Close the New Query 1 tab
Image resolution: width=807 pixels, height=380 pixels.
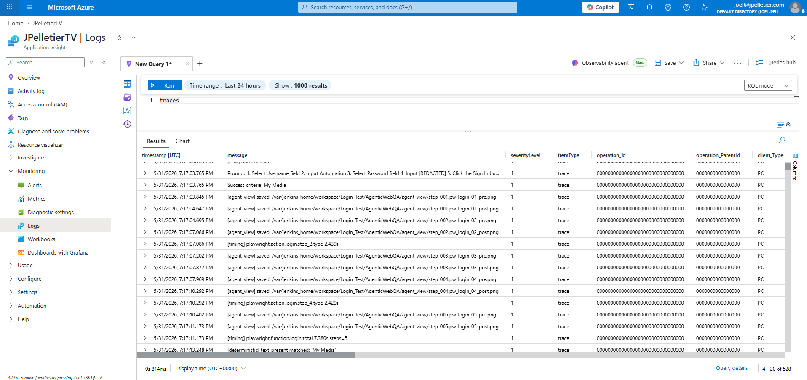tap(187, 64)
